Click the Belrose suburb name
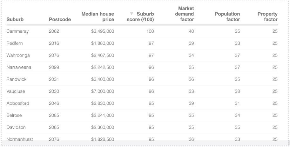The height and width of the screenshot is (147, 290). (14, 116)
